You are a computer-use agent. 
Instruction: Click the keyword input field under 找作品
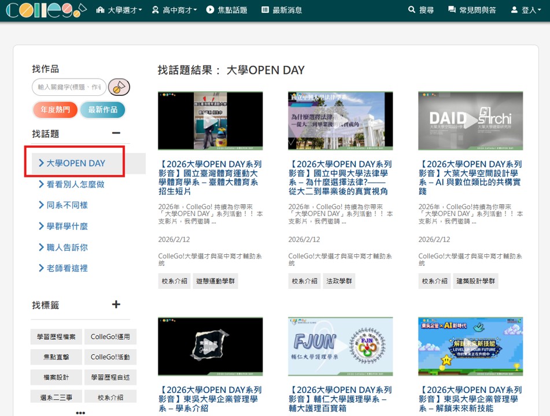pos(69,87)
